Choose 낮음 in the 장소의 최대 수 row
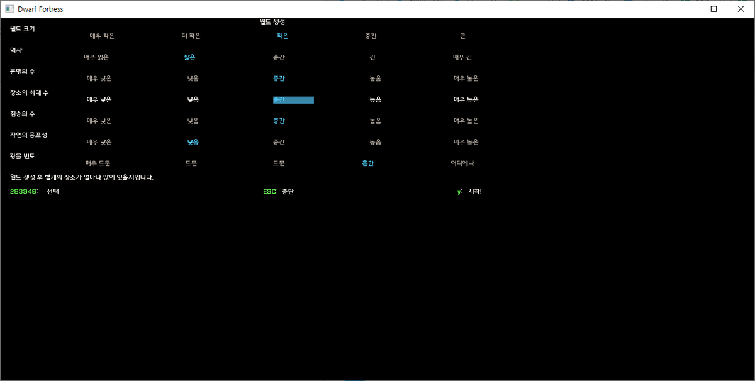755x381 pixels. tap(193, 99)
